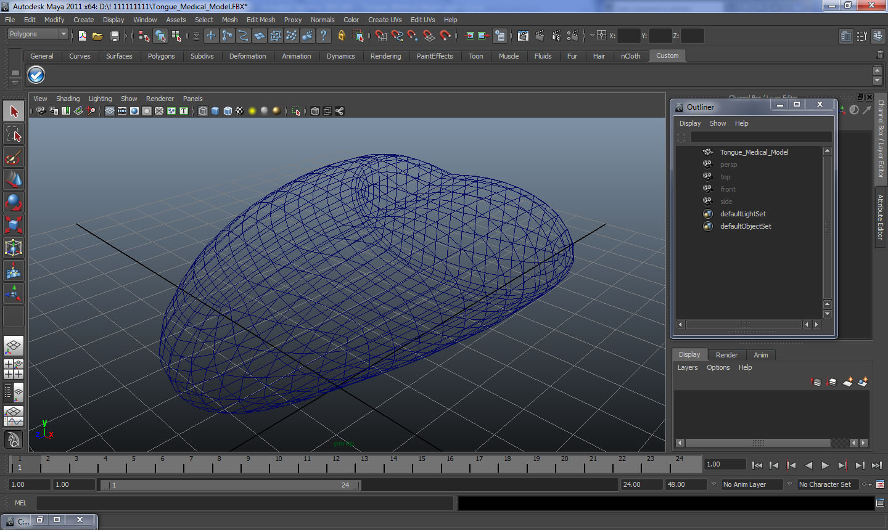888x530 pixels.
Task: Click the Snap to grids magnet
Action: point(381,36)
